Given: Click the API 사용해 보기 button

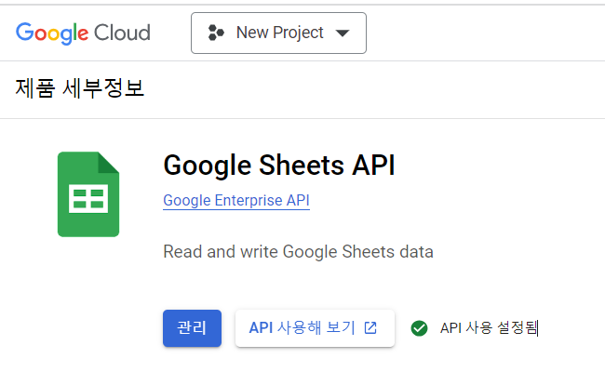Looking at the screenshot, I should pos(315,328).
